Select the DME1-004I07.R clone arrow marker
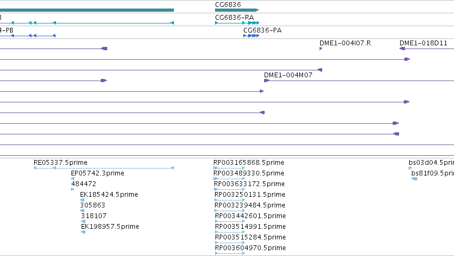The width and height of the screenshot is (454, 256). tap(321, 49)
